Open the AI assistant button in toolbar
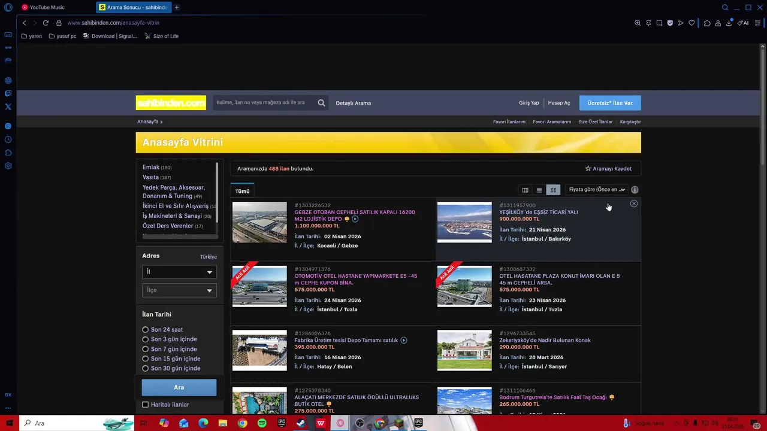 (743, 23)
